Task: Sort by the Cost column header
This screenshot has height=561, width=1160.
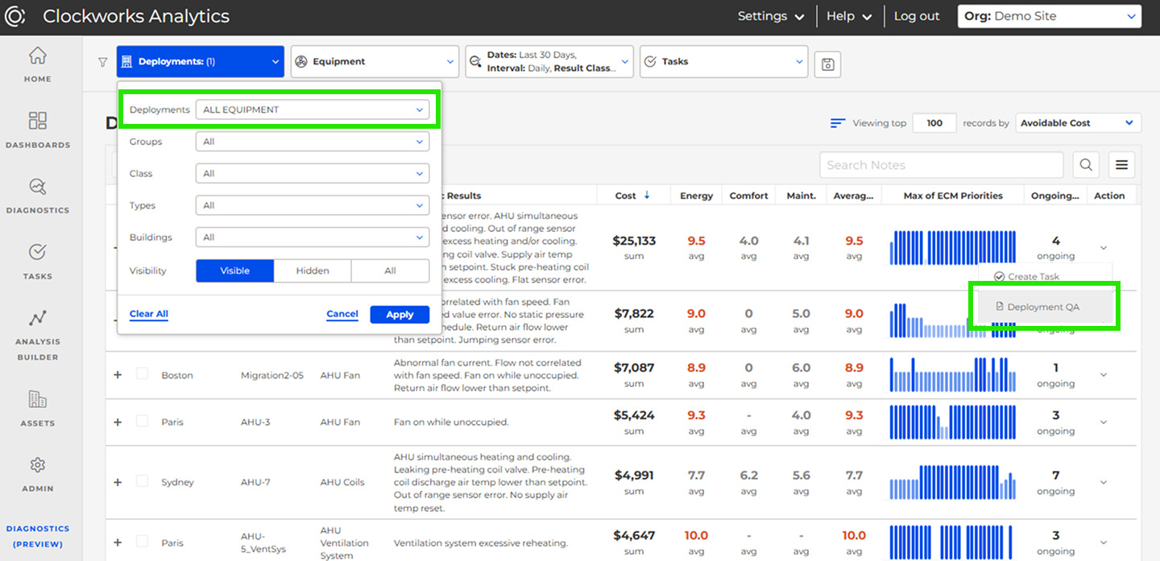Action: [632, 196]
